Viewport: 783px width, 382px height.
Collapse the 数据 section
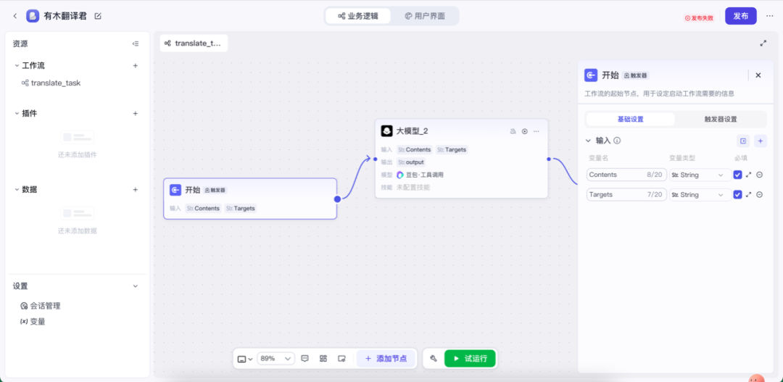click(x=17, y=190)
